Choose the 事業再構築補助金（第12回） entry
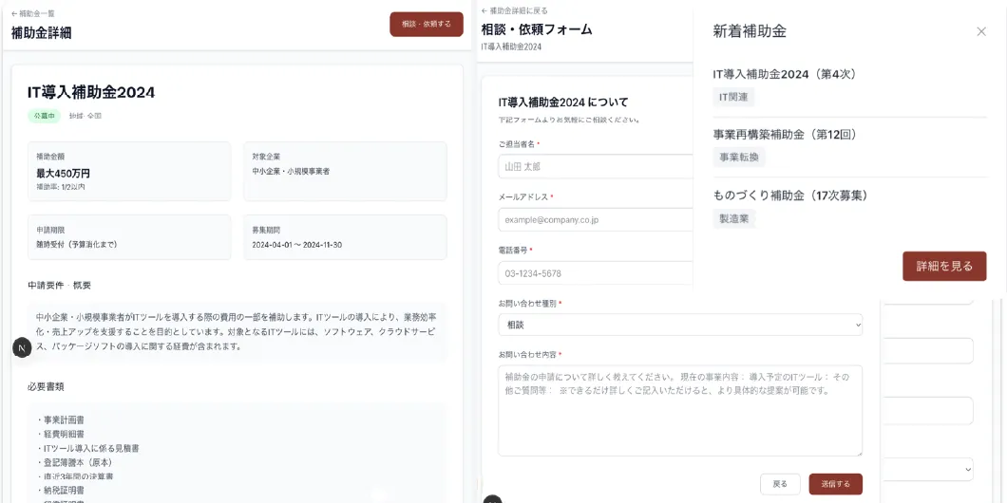1007x503 pixels. tap(785, 135)
